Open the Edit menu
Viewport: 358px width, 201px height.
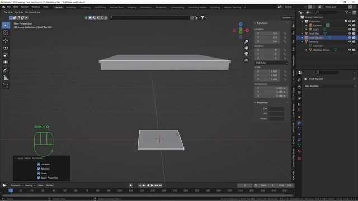coord(16,7)
